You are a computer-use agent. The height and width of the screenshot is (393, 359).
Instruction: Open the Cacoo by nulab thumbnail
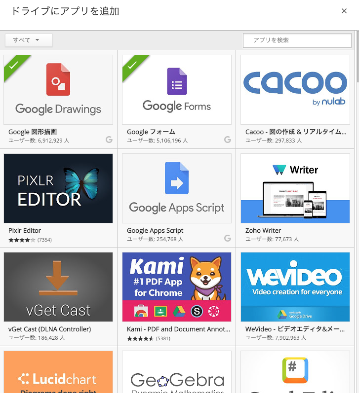click(295, 90)
